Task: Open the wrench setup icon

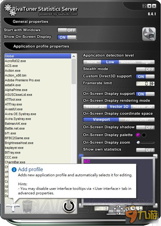Action: (149, 34)
